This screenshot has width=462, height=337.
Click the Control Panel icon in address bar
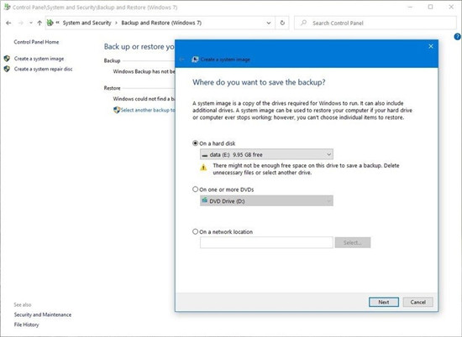pyautogui.click(x=50, y=23)
